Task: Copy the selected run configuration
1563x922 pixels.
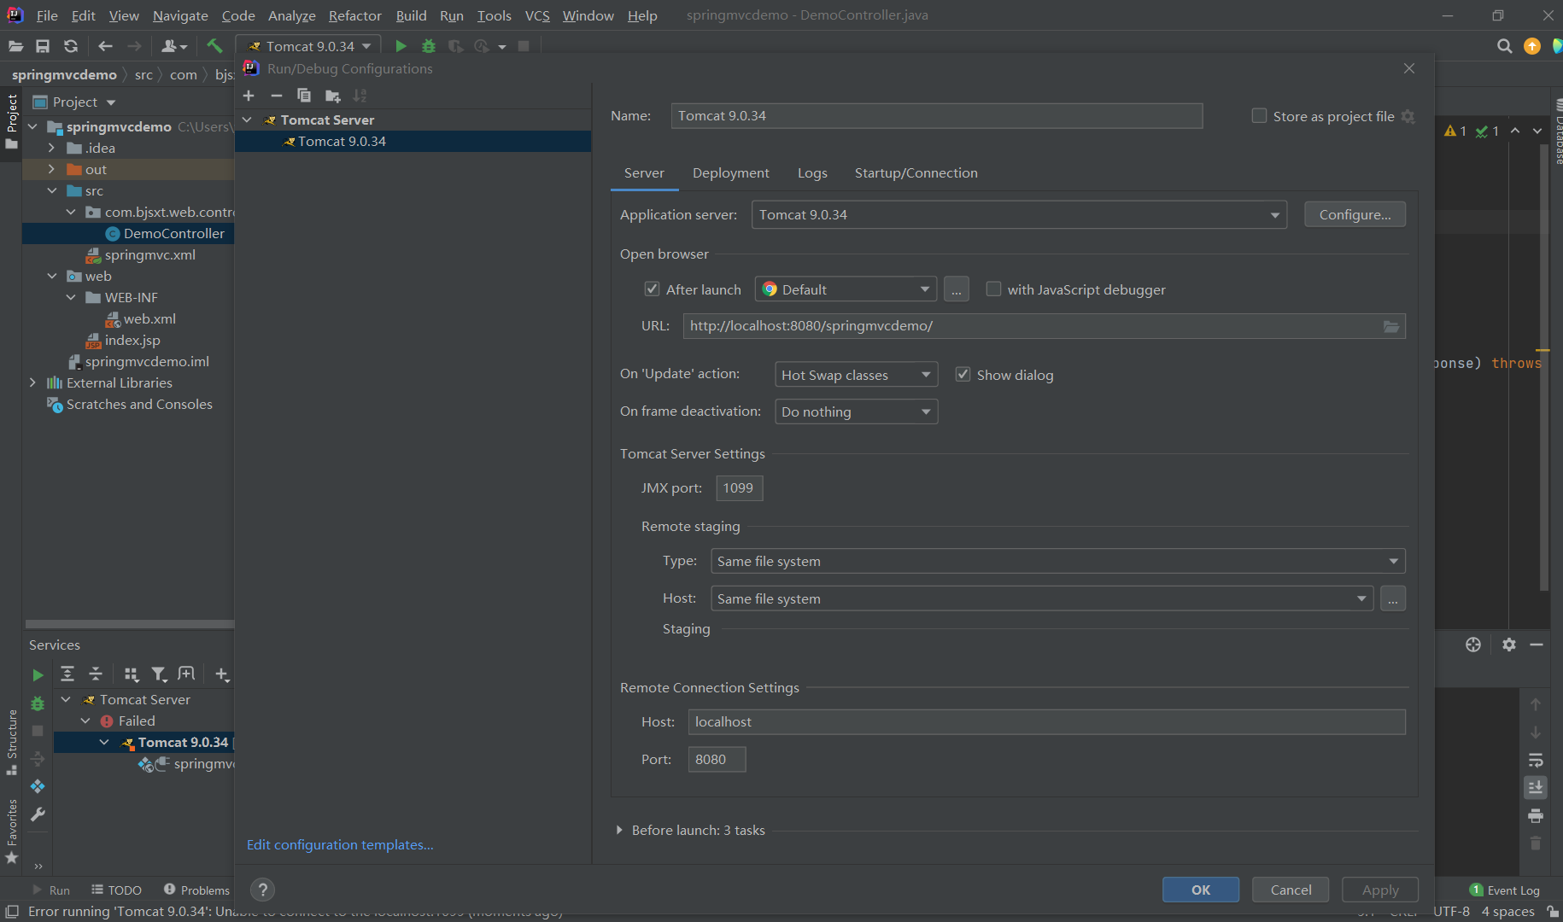Action: tap(304, 96)
